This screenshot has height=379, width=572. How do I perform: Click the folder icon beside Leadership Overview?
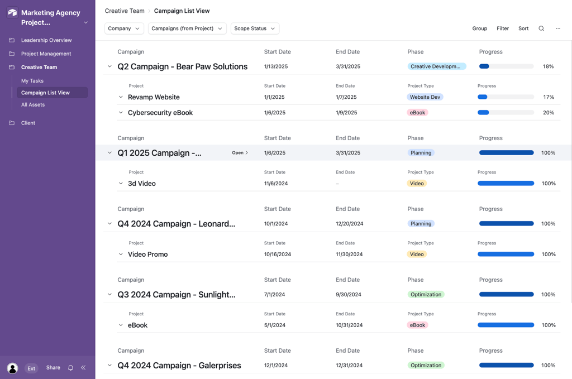(11, 40)
